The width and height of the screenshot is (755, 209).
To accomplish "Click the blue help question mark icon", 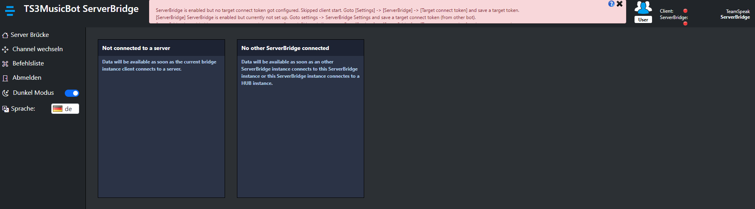I will click(x=611, y=4).
